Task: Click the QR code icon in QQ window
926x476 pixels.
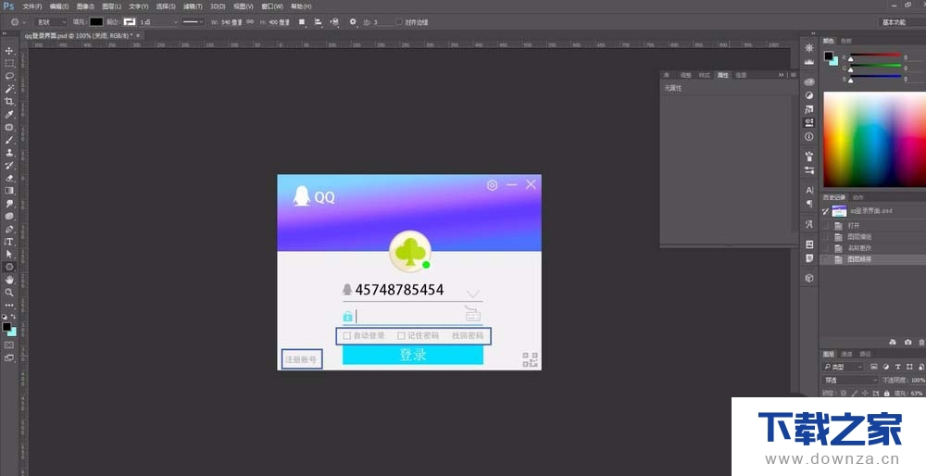Action: [x=530, y=359]
